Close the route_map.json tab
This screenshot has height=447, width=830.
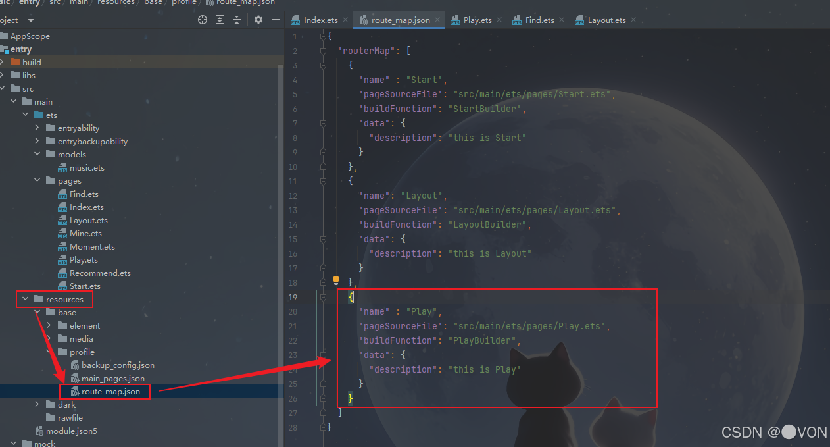437,20
